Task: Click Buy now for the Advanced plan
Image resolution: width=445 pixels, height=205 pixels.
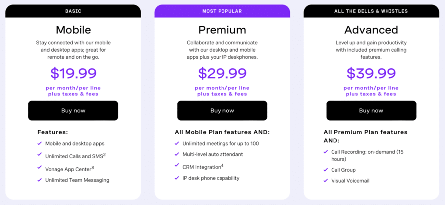Action: point(371,110)
